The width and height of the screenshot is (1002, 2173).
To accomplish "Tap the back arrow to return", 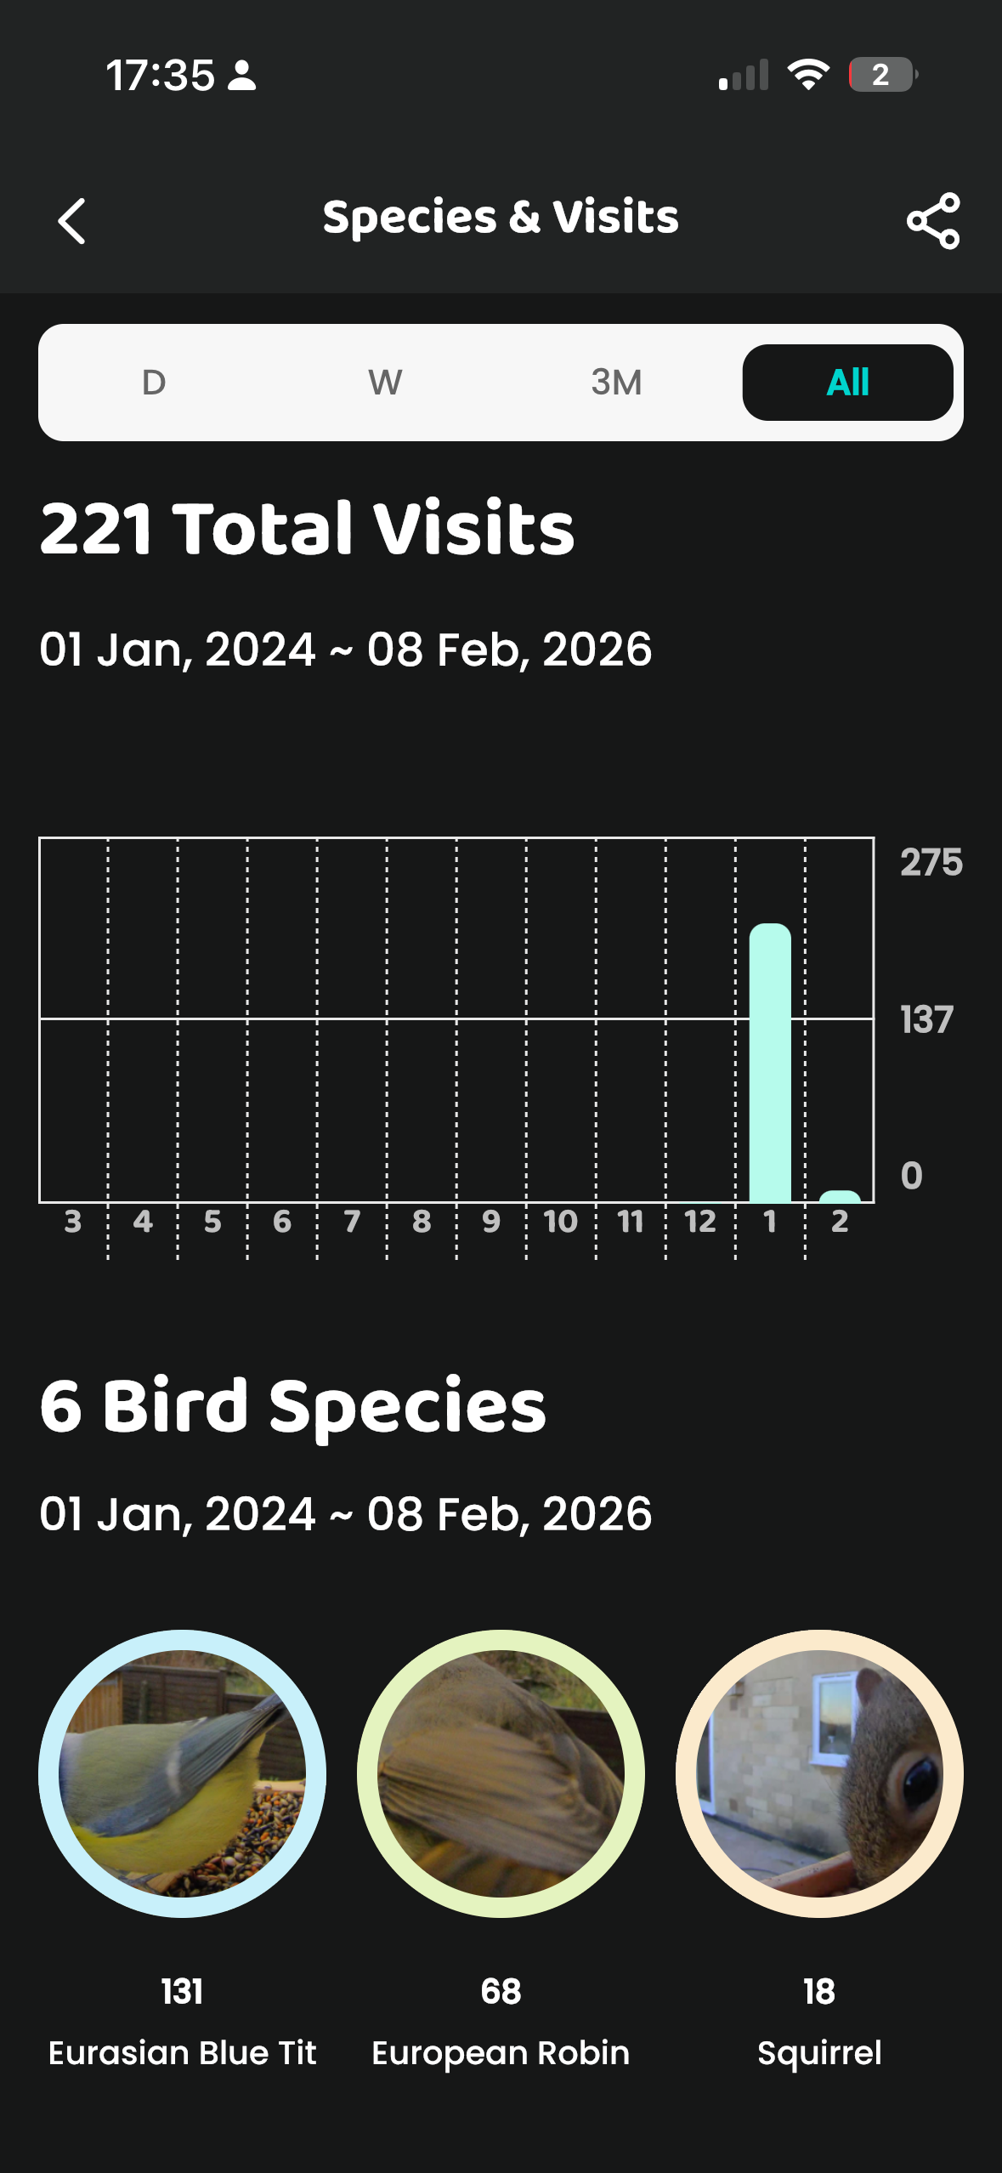I will [x=71, y=221].
